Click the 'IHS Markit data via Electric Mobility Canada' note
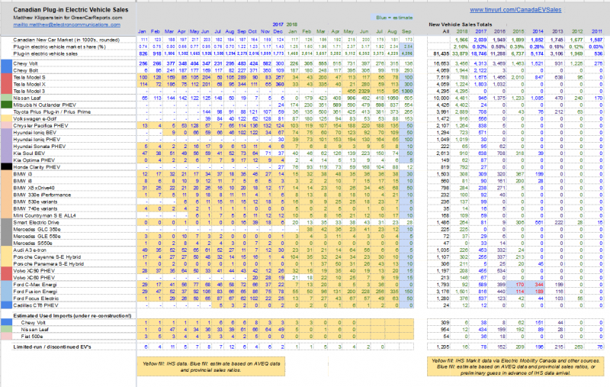The height and width of the screenshot is (387, 610). pos(515,366)
